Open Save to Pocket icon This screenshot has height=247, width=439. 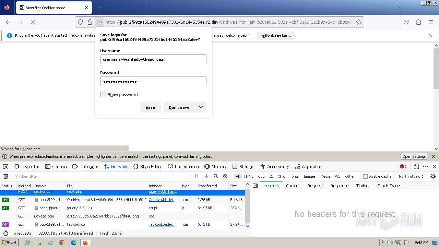pyautogui.click(x=406, y=22)
